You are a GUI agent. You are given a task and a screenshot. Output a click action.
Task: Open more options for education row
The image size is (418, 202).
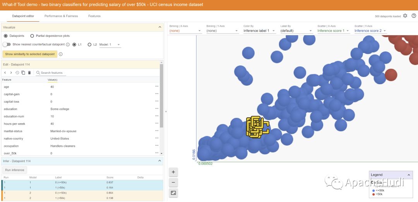click(x=157, y=109)
